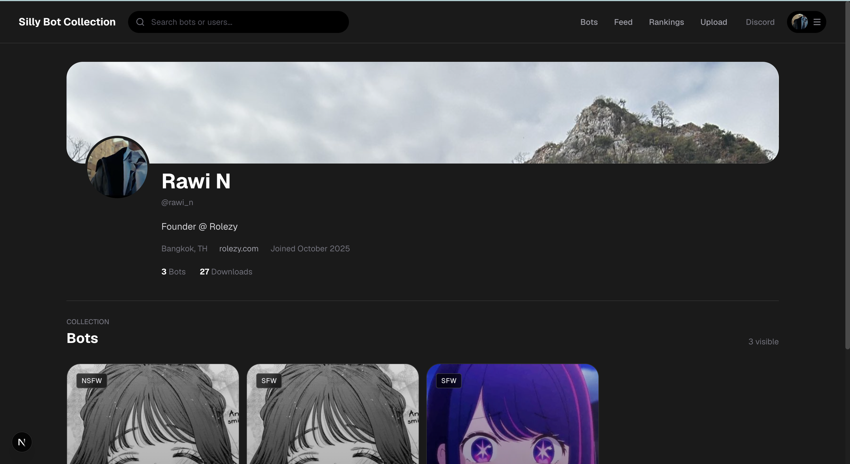The height and width of the screenshot is (464, 850).
Task: Click the Founder @ Rolezy bio text
Action: (199, 227)
